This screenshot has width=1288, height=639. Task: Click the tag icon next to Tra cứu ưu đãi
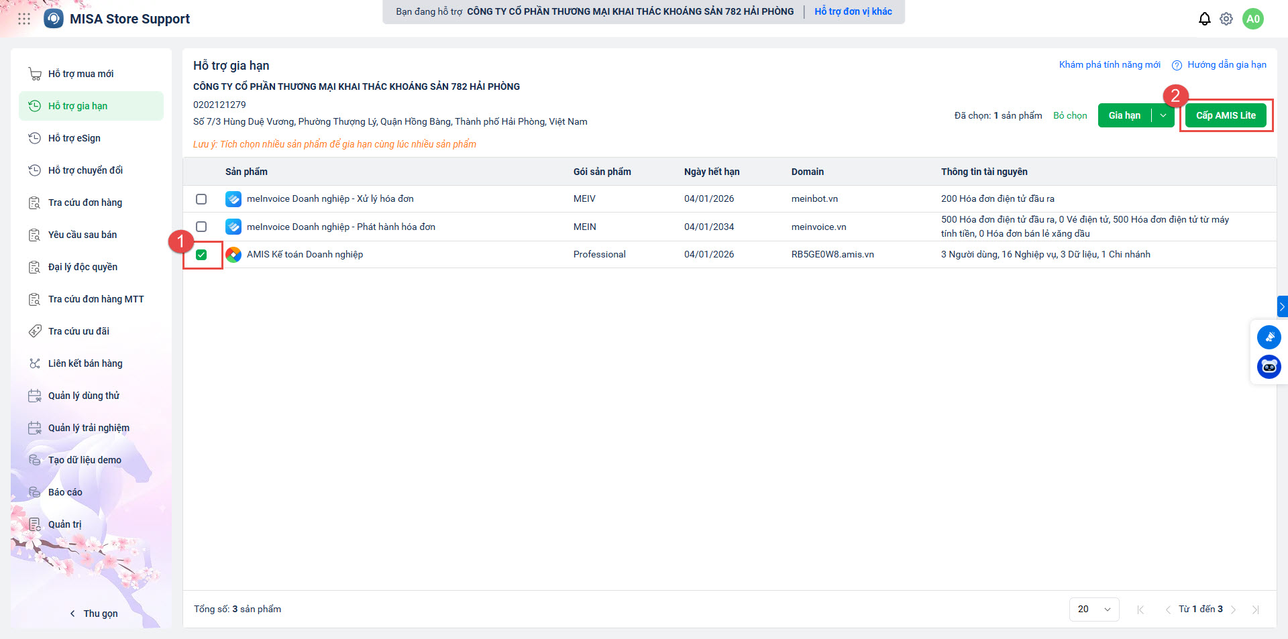(x=35, y=331)
